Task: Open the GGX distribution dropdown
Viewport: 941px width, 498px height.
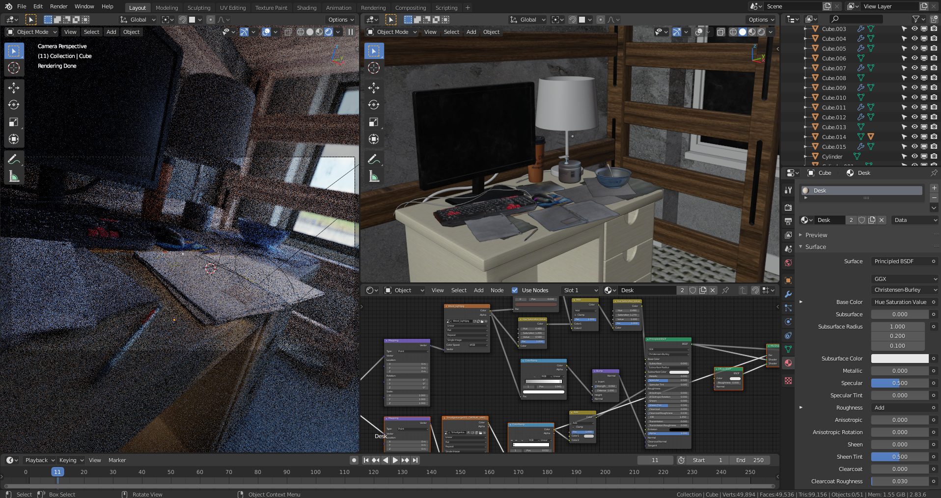Action: [x=905, y=279]
